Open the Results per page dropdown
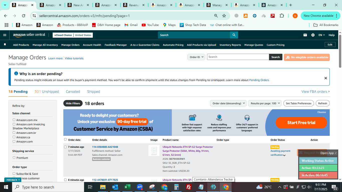 pos(265,103)
